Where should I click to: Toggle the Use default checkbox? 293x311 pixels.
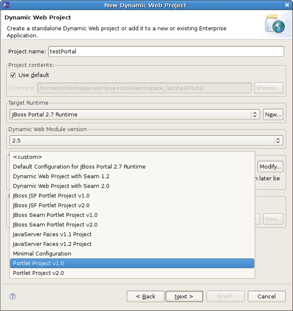[x=13, y=75]
